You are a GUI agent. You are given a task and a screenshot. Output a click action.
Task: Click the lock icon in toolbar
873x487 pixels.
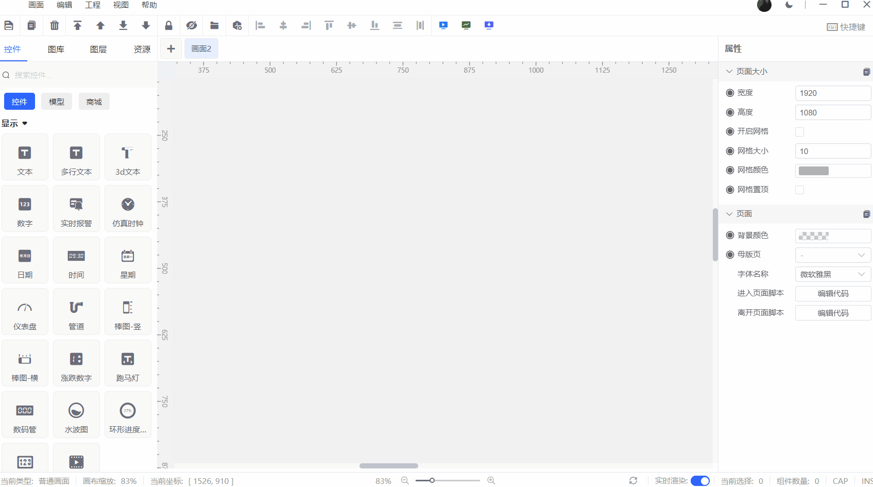tap(168, 25)
